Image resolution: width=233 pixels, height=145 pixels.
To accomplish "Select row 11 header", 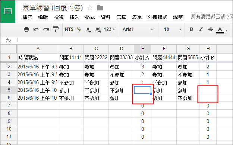I will [9, 137].
